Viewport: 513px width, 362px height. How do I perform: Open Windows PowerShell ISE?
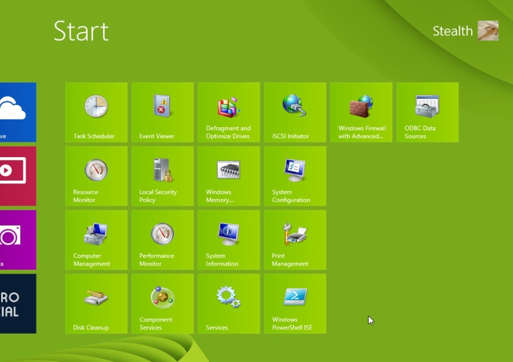[x=294, y=304]
